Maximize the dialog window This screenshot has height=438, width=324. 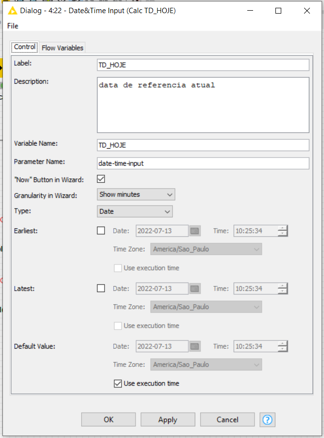278,11
